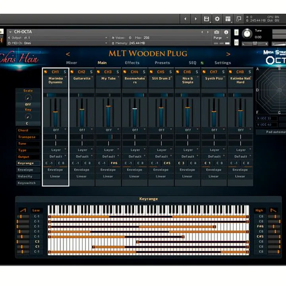Click the Pad automation button

point(272,132)
